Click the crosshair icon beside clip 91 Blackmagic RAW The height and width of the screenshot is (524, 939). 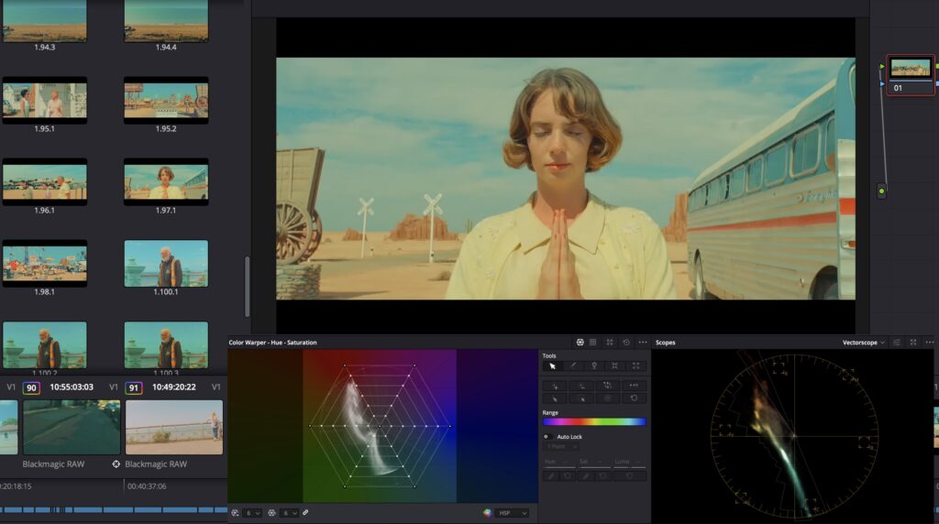point(116,464)
